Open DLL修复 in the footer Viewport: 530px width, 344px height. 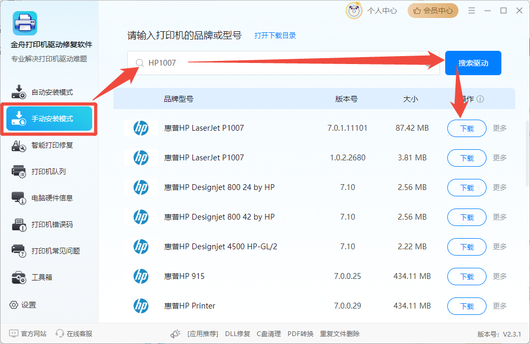(237, 334)
